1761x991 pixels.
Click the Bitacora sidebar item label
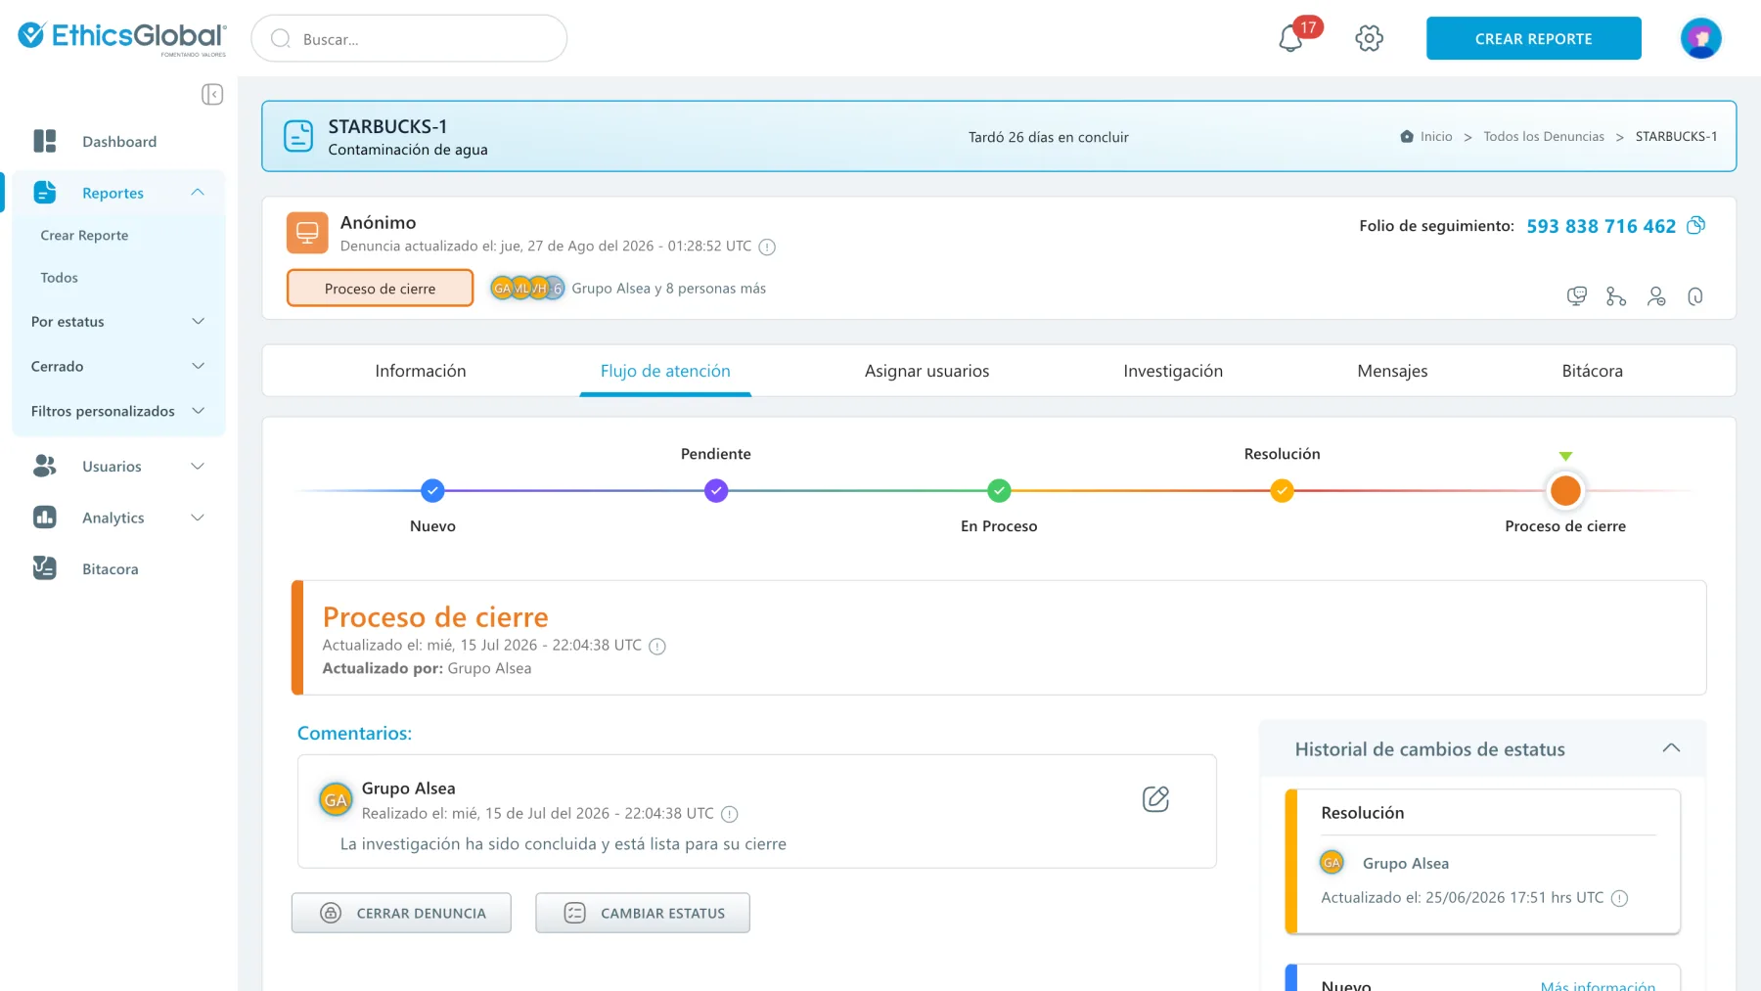[x=110, y=568]
